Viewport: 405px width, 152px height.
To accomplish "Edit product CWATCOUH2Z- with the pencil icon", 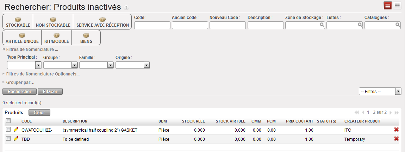I will coord(16,130).
